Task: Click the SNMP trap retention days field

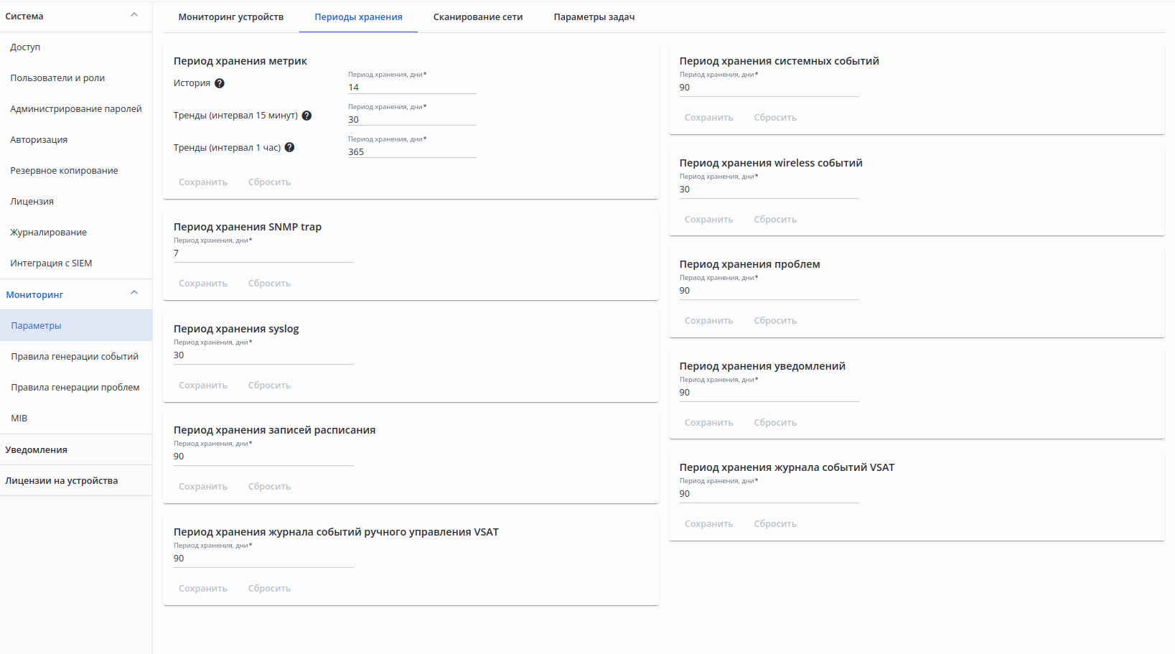Action: [263, 253]
